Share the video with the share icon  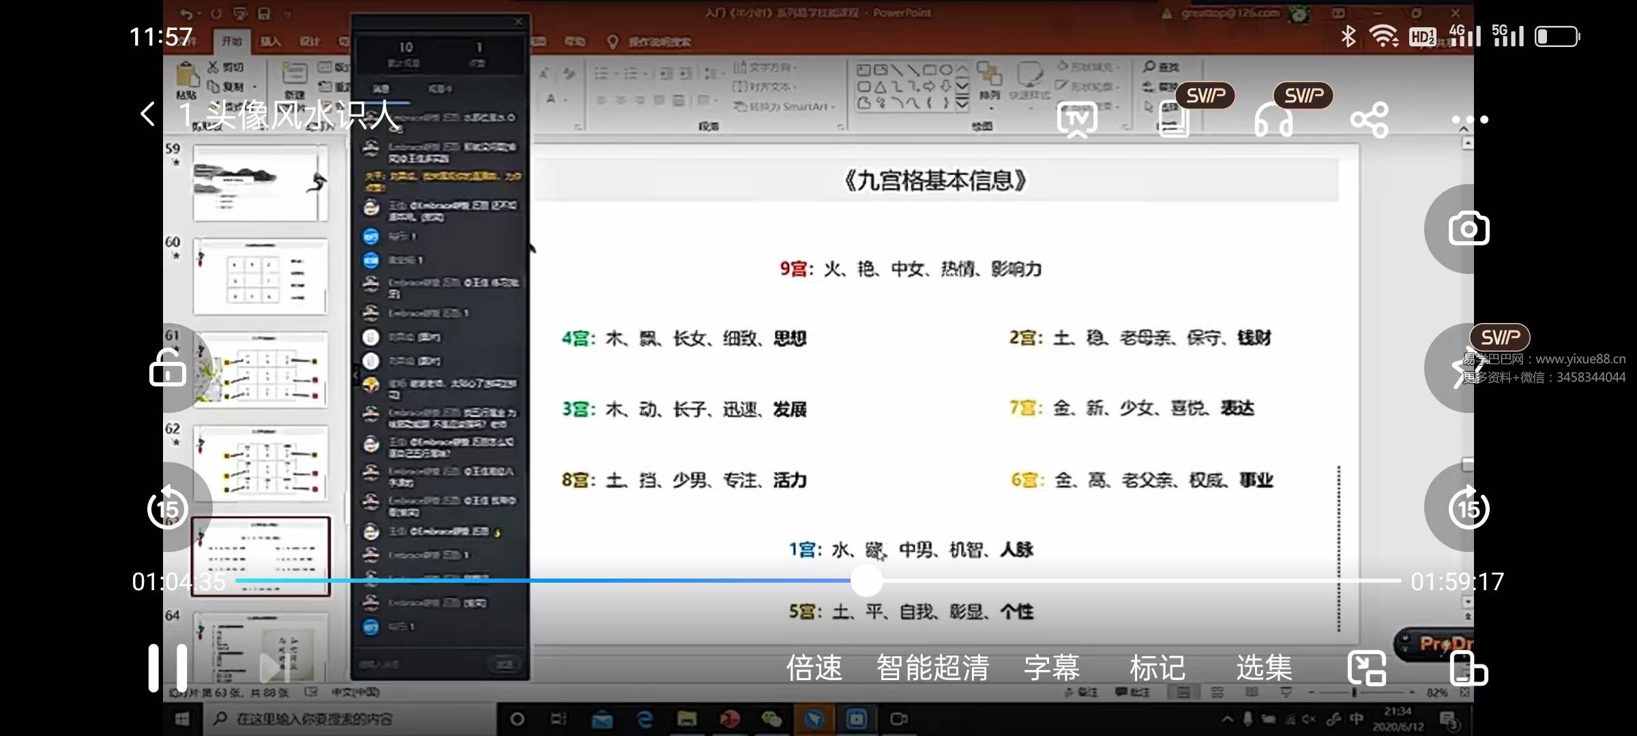point(1369,118)
